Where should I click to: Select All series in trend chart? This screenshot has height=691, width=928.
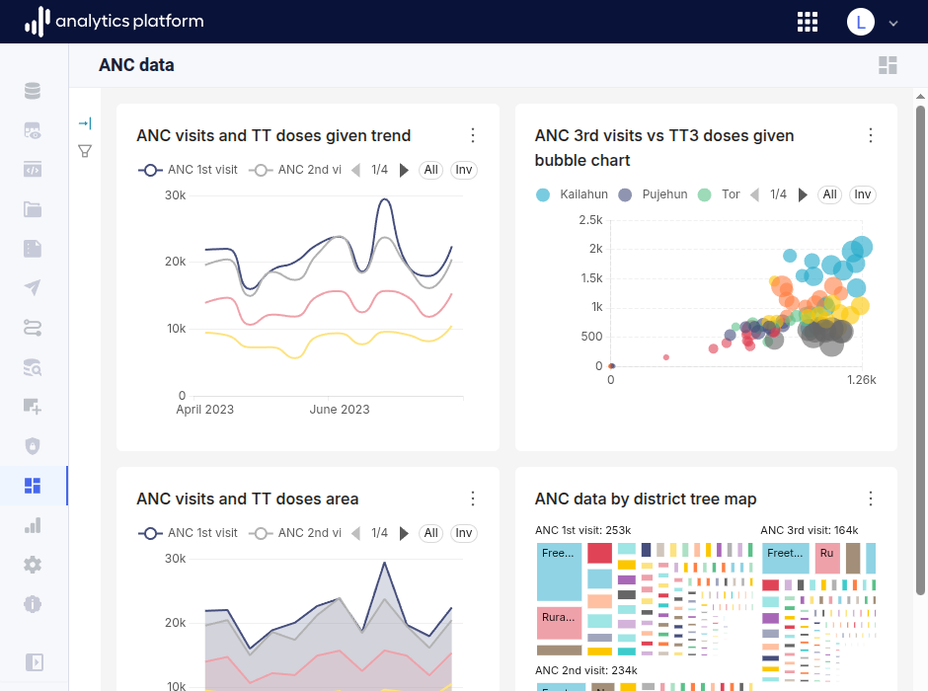click(x=430, y=170)
